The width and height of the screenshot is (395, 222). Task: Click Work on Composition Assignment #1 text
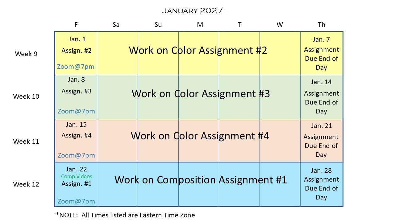coord(201,180)
